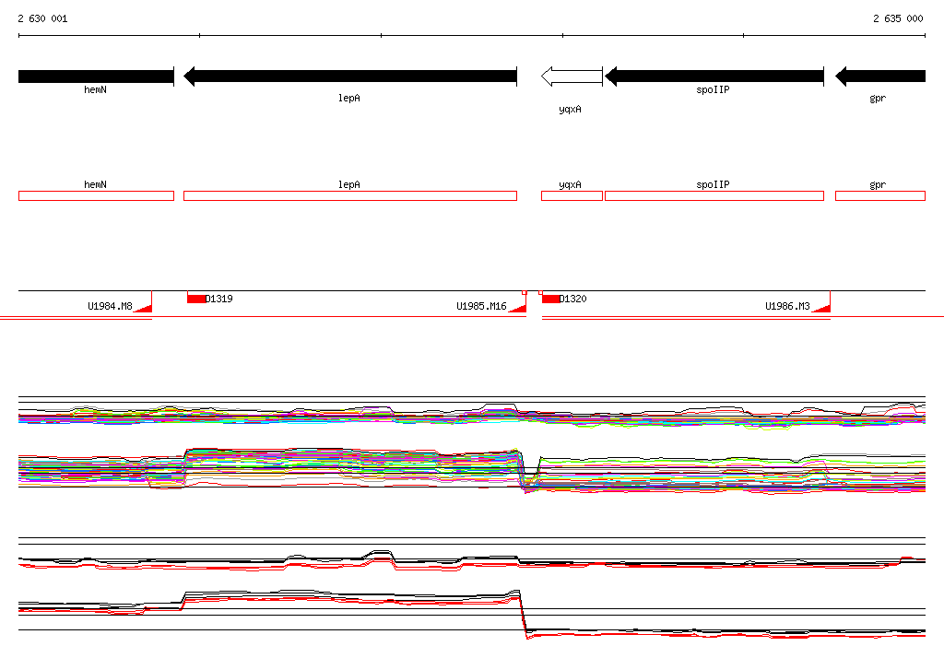
Task: Click the U1985.M16 label text
Action: tap(481, 306)
